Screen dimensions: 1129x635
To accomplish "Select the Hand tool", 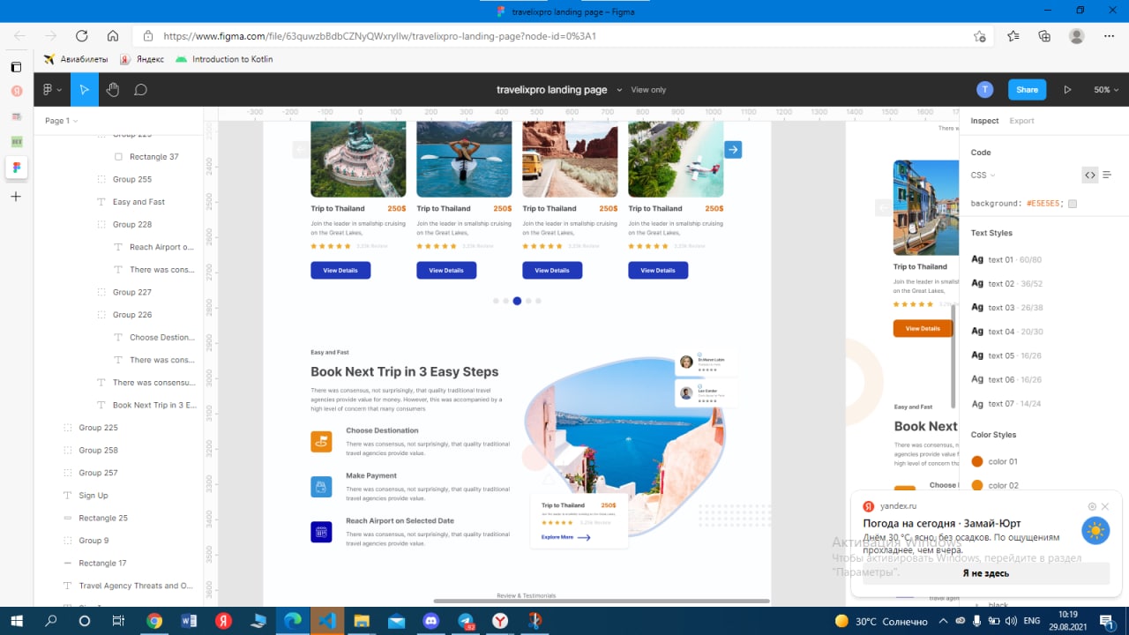I will point(113,90).
